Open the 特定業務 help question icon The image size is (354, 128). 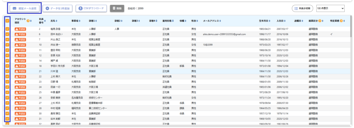pos(341,21)
